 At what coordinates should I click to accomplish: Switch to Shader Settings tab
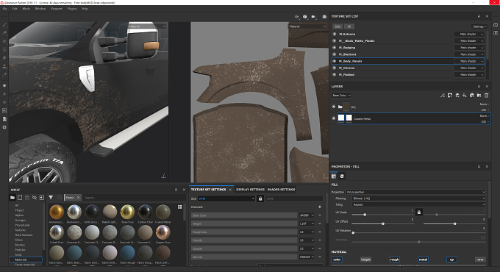pyautogui.click(x=281, y=190)
